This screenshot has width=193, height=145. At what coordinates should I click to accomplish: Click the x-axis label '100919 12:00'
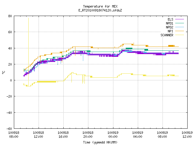tap(187, 135)
